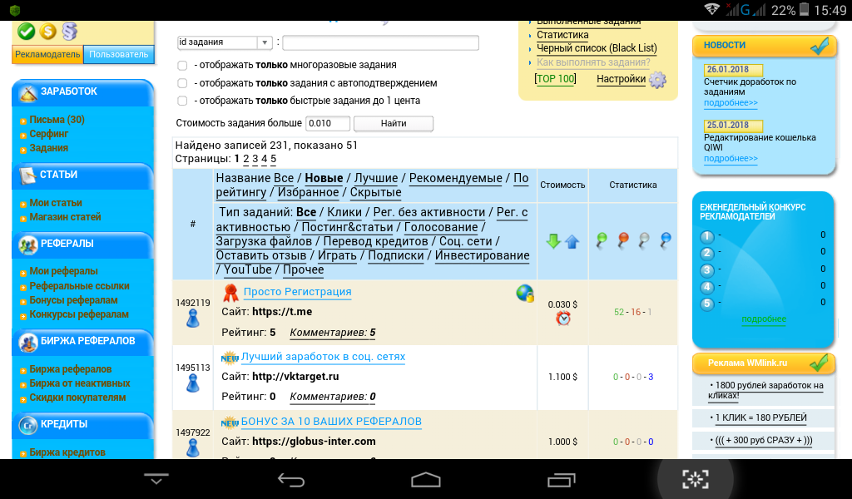Screen dimensions: 852x499
Task: Click the gold dollar coin icon
Action: (48, 32)
